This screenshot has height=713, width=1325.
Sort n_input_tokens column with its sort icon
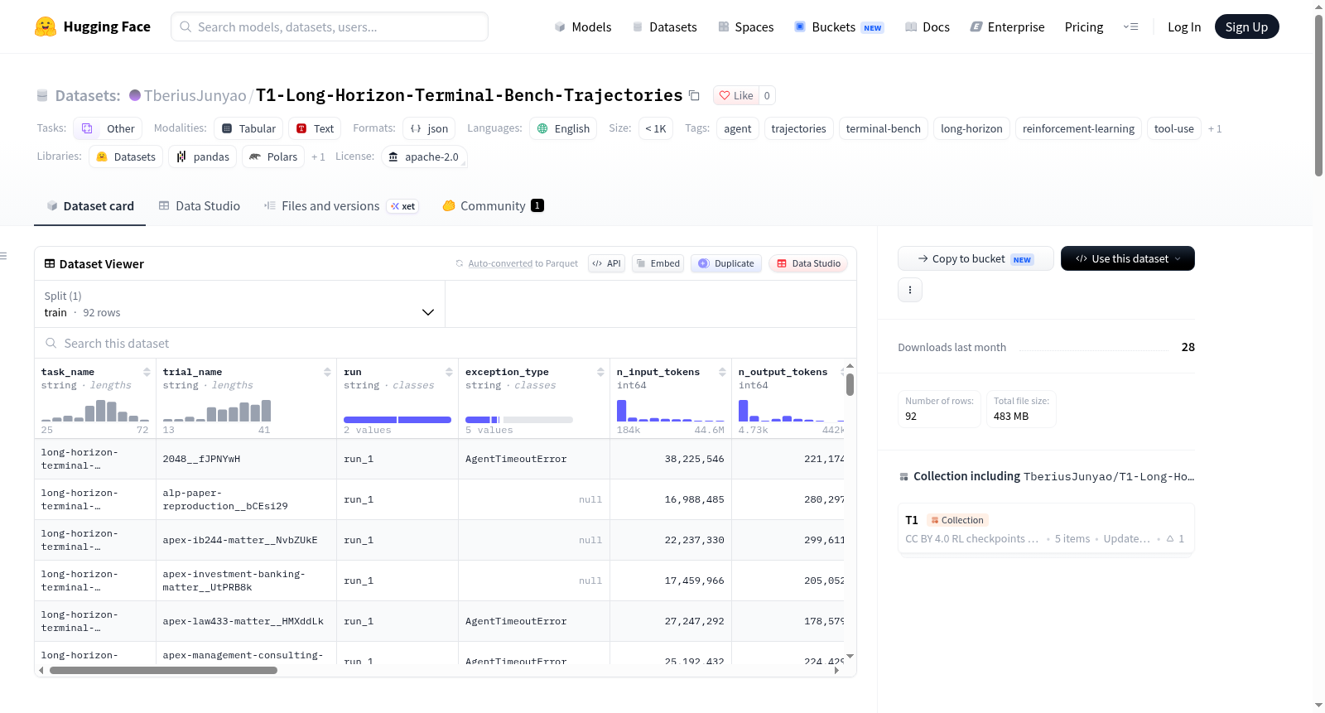click(722, 372)
